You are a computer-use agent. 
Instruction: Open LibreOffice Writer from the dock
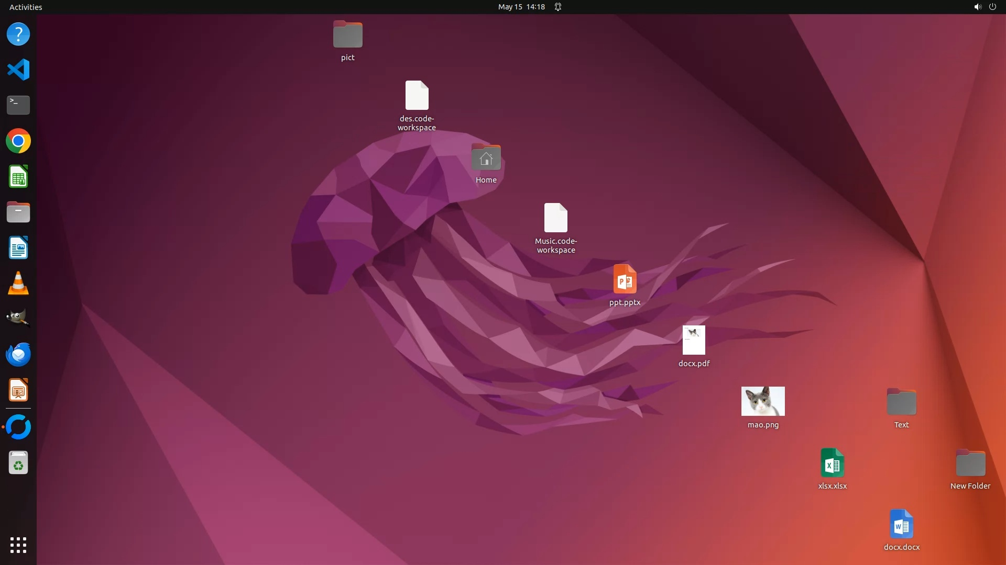point(18,248)
